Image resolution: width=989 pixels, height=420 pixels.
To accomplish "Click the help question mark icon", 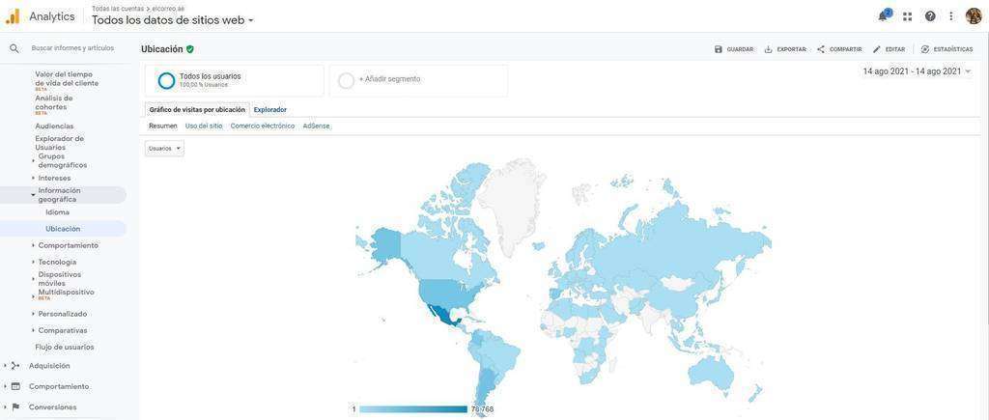I will pos(930,16).
